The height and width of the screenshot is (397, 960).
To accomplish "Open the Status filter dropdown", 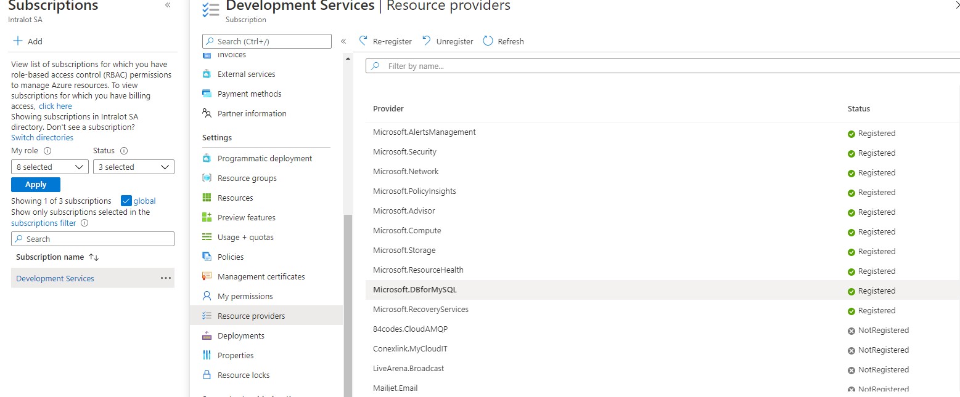I will [x=133, y=167].
